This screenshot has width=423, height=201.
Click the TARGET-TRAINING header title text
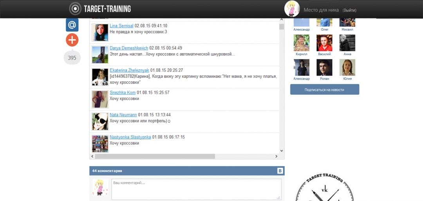point(107,9)
